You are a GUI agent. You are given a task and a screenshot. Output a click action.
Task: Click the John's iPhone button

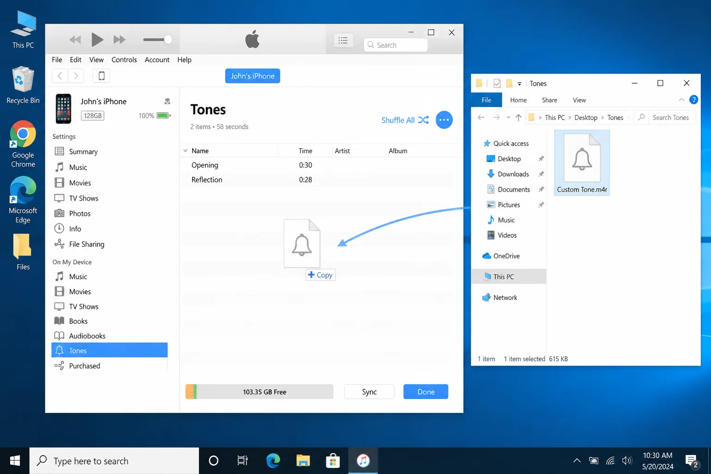(x=253, y=76)
